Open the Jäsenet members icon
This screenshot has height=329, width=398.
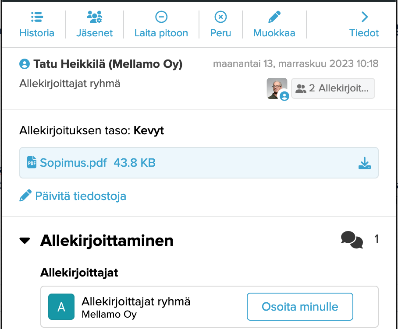[x=94, y=17]
